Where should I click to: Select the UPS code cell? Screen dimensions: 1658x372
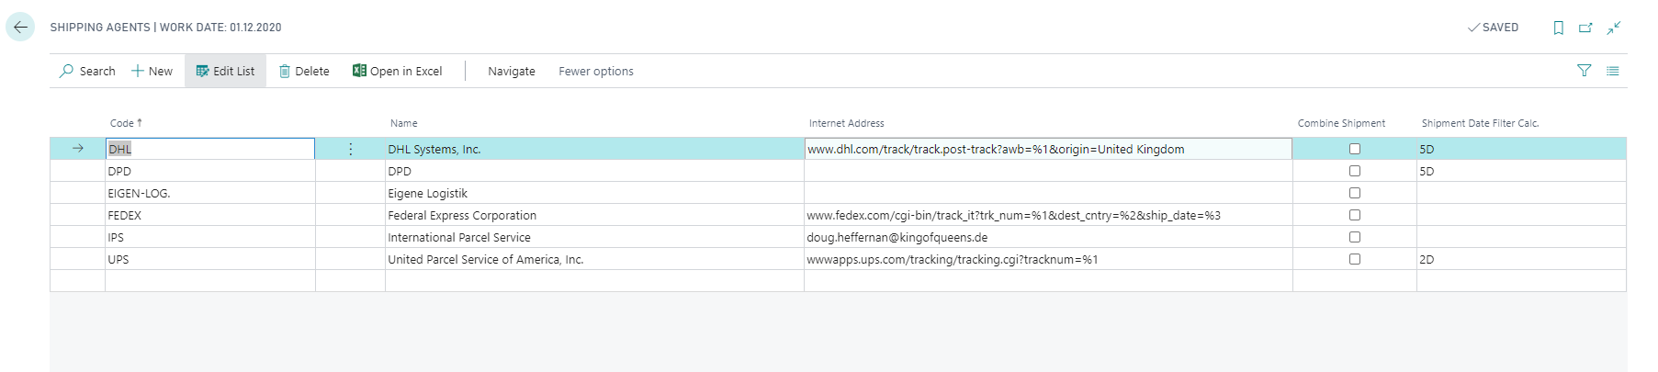pos(210,259)
